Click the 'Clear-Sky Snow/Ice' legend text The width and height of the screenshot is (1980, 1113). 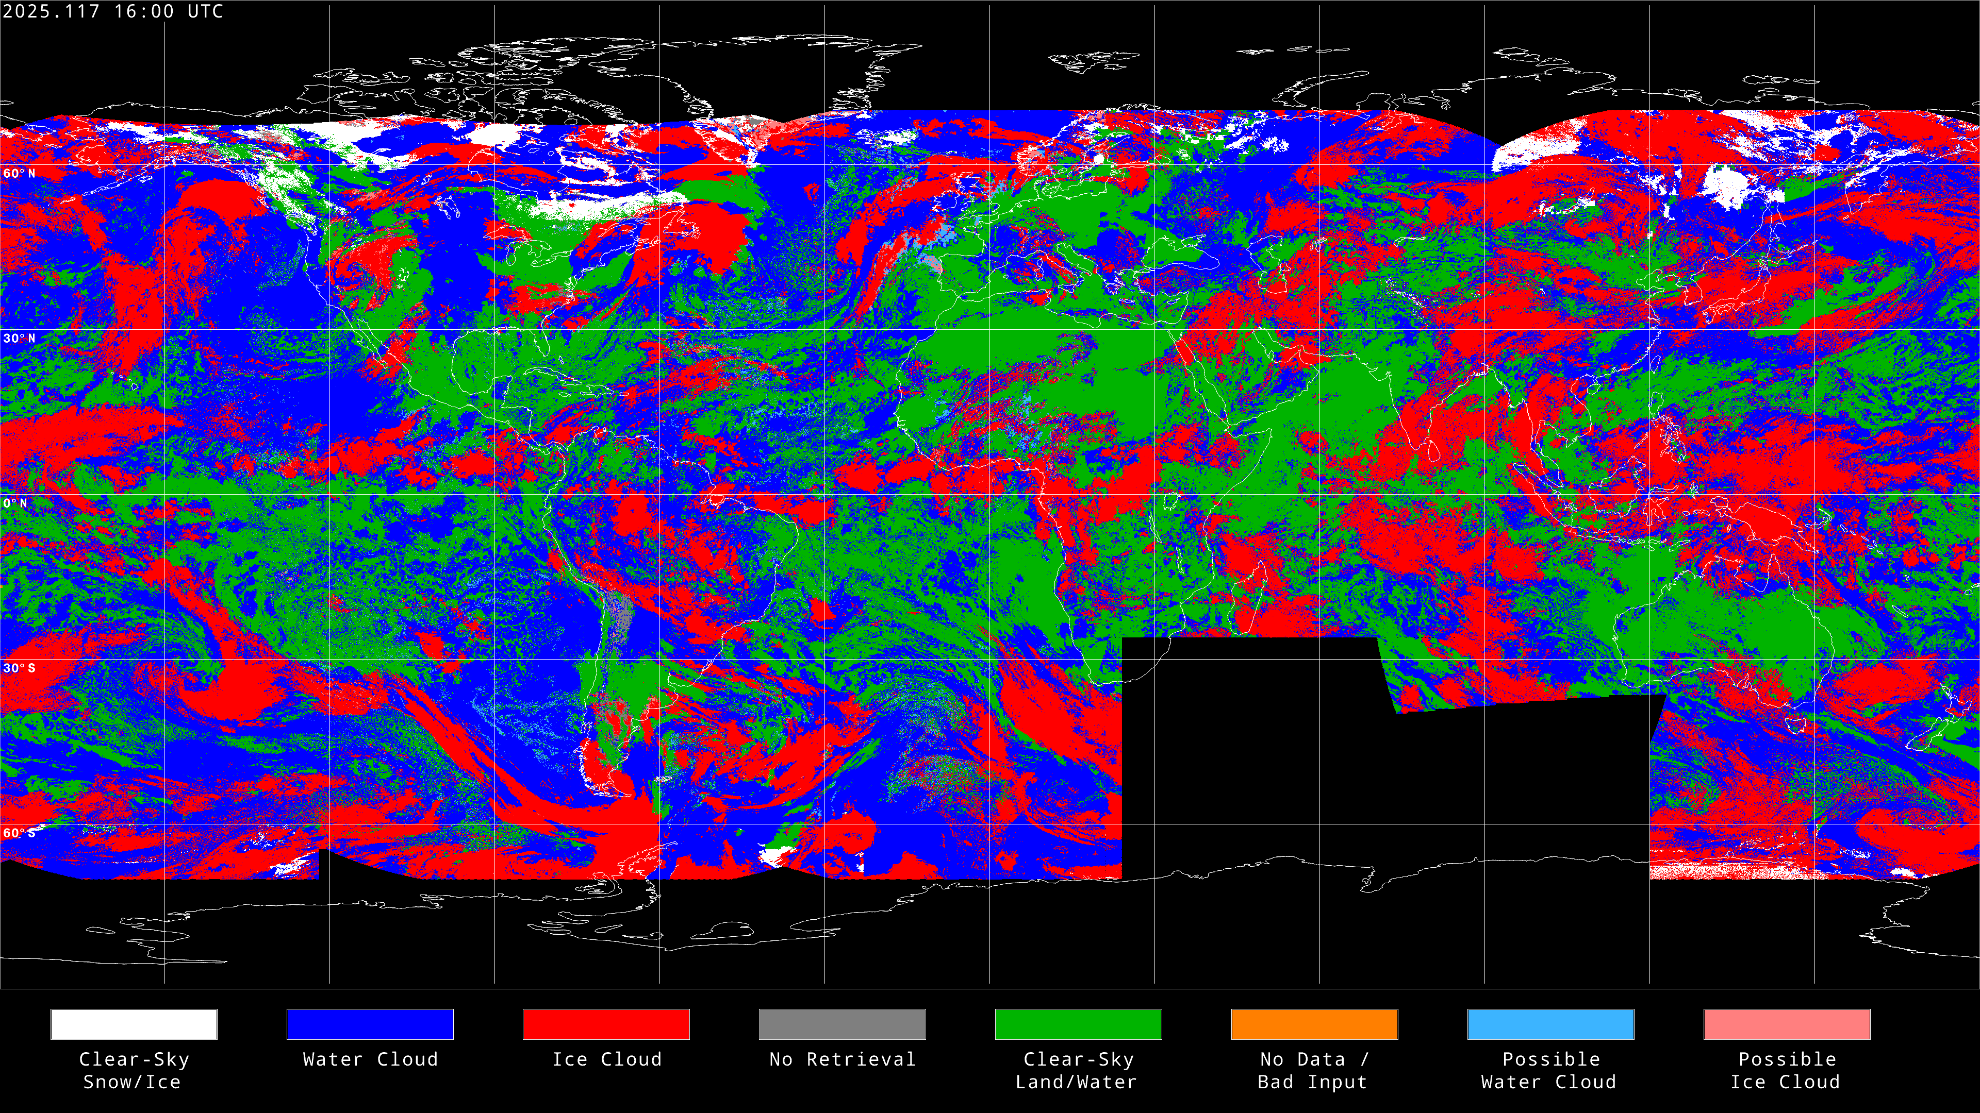click(x=134, y=1071)
